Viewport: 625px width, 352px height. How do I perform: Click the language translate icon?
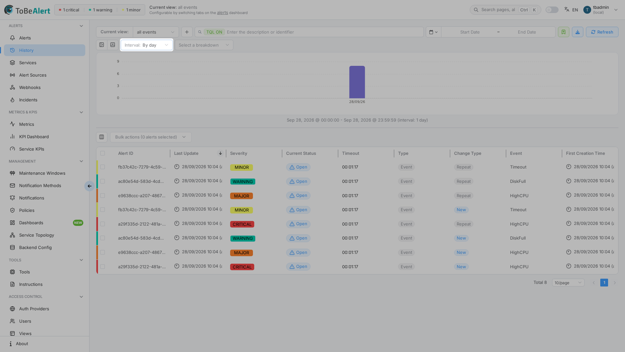coord(567,9)
